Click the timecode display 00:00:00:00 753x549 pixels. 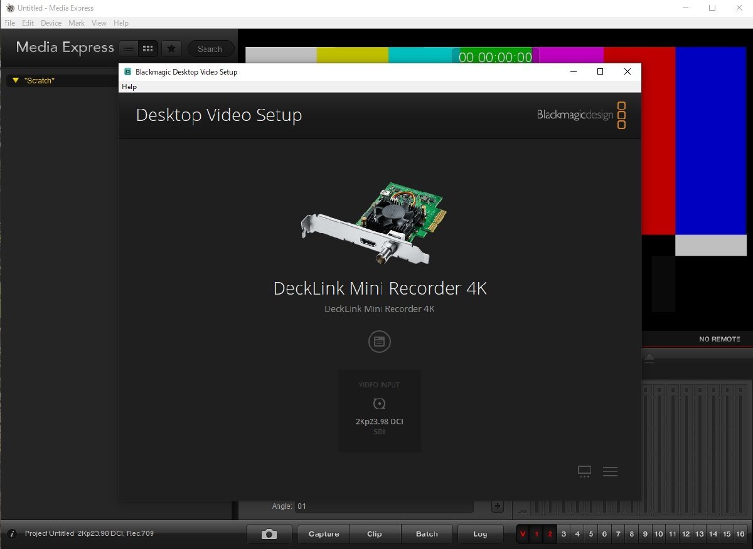(495, 57)
